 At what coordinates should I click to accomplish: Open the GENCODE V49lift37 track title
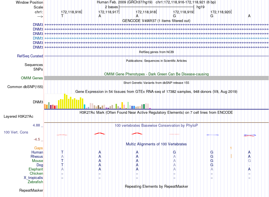[156, 21]
